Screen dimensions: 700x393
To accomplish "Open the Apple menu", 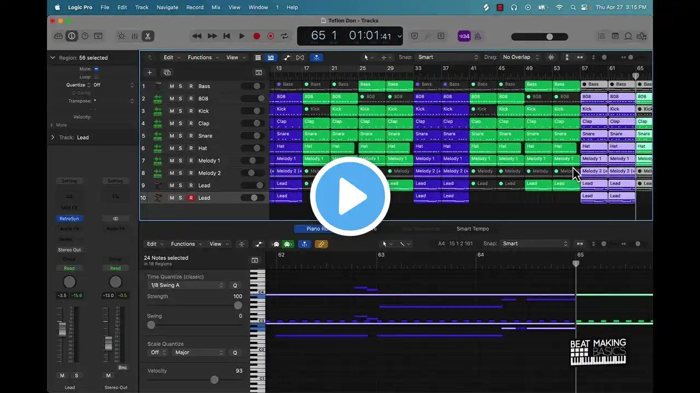I will (x=57, y=7).
